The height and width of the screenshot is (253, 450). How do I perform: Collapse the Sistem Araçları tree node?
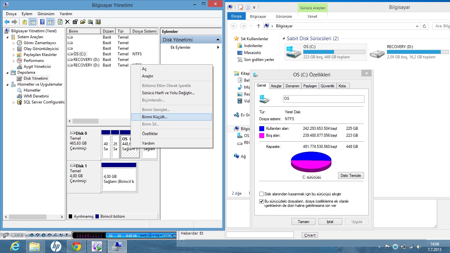pyautogui.click(x=8, y=37)
